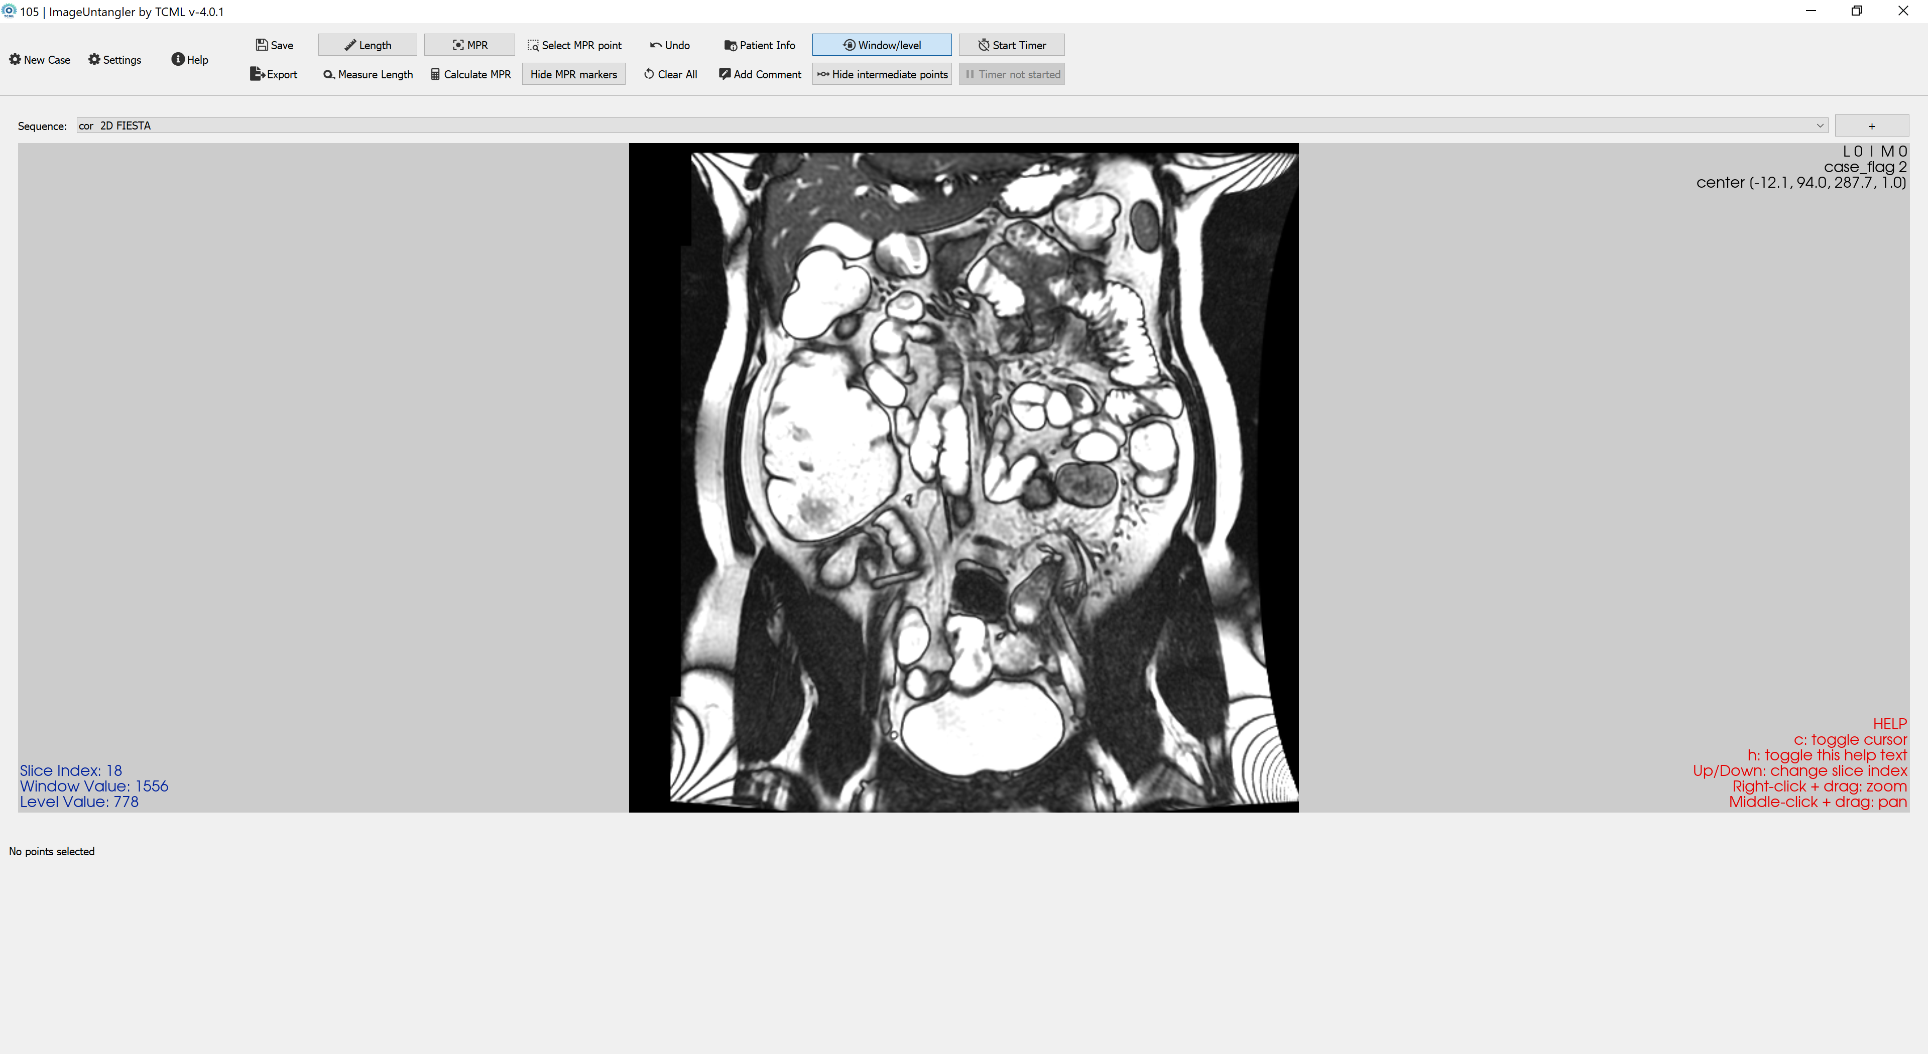Click the paused 'Timer not started' indicator
The image size is (1928, 1054).
[x=1012, y=74]
